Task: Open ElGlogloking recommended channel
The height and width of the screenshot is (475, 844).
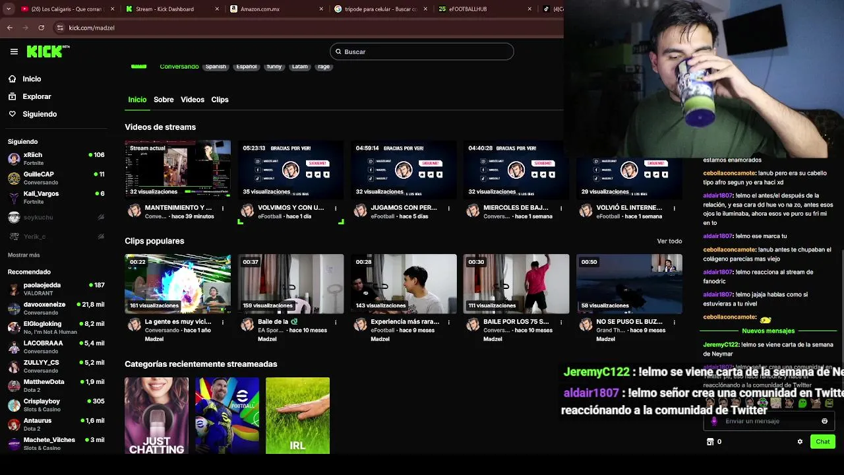Action: tap(56, 327)
